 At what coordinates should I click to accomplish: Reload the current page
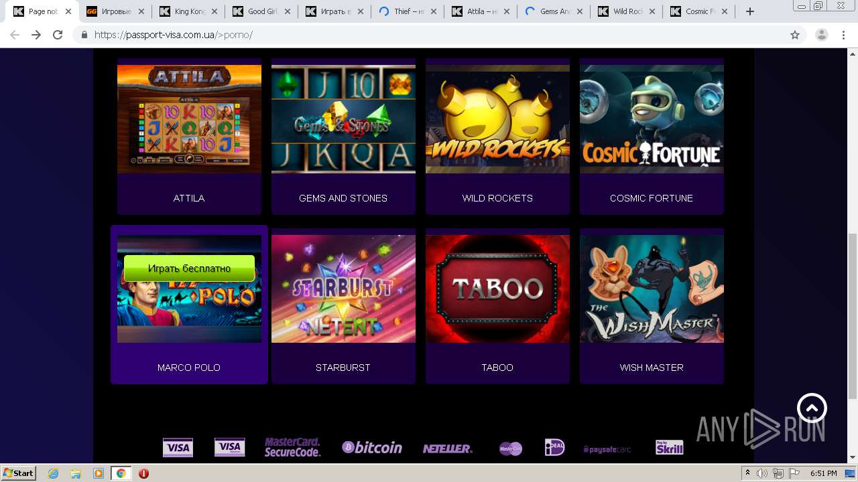pos(58,35)
